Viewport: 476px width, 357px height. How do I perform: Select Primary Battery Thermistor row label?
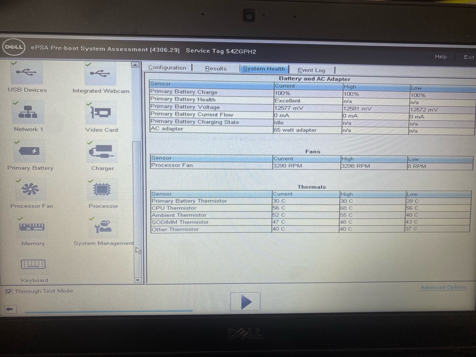[189, 201]
